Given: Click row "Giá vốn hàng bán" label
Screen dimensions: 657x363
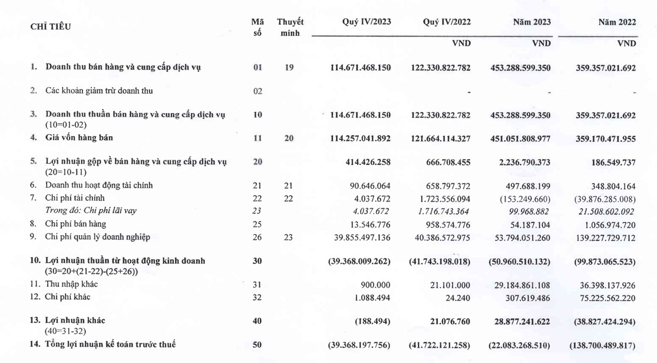Looking at the screenshot, I should [79, 138].
